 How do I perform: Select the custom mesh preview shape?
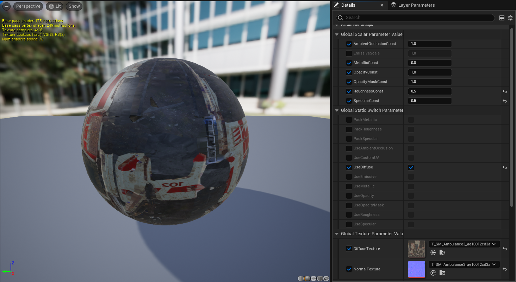point(326,278)
